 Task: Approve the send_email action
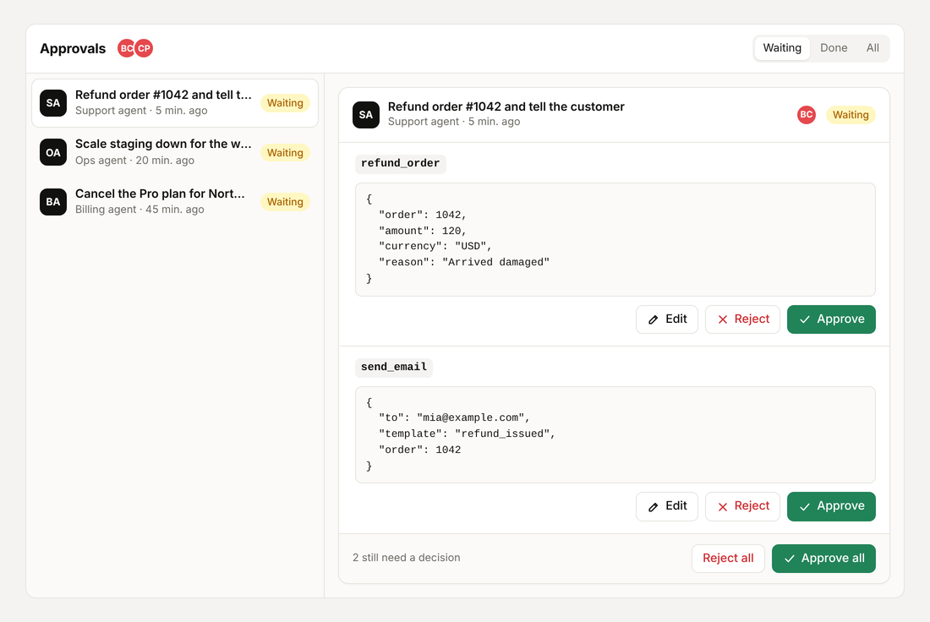(831, 506)
